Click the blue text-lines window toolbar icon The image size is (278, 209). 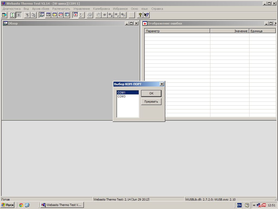(67, 15)
